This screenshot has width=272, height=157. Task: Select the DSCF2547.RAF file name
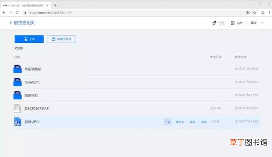pyautogui.click(x=37, y=109)
